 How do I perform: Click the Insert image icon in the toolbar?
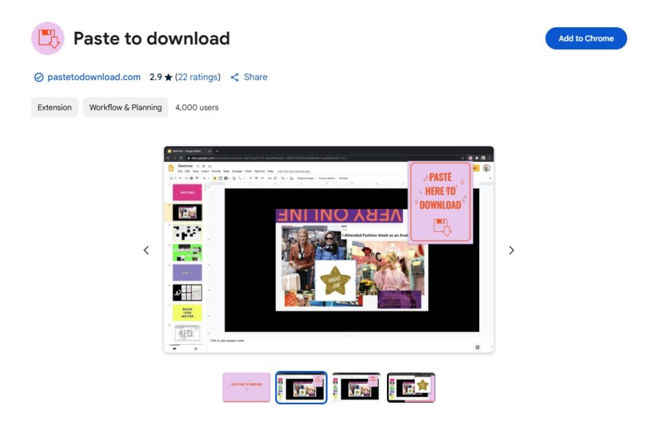[225, 178]
